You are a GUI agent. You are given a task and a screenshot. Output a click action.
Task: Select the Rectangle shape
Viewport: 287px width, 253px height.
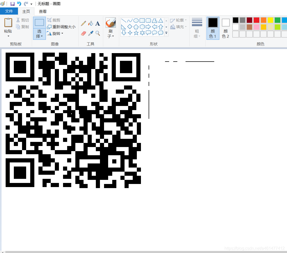(142, 21)
